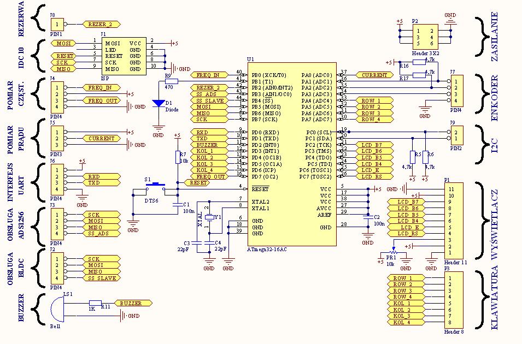This screenshot has width=522, height=344.
Task: Select the J6 PIN4 UART connector
Action: coord(57,180)
